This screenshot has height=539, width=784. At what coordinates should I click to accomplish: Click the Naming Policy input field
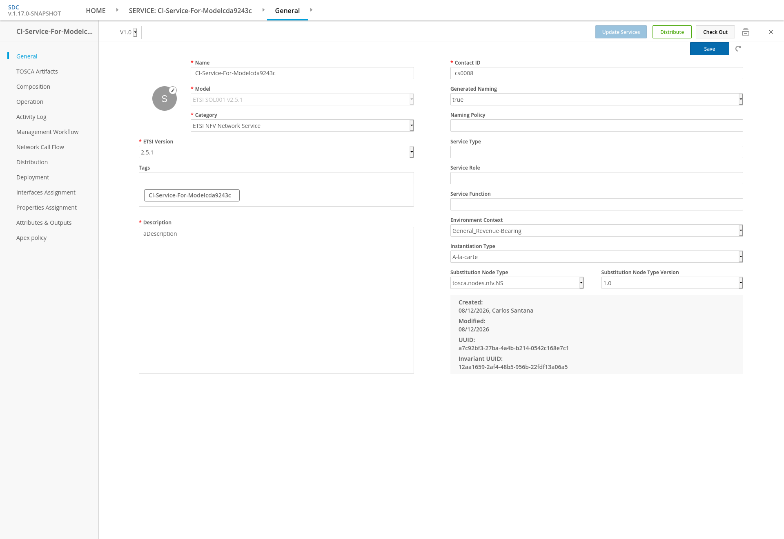(x=597, y=125)
